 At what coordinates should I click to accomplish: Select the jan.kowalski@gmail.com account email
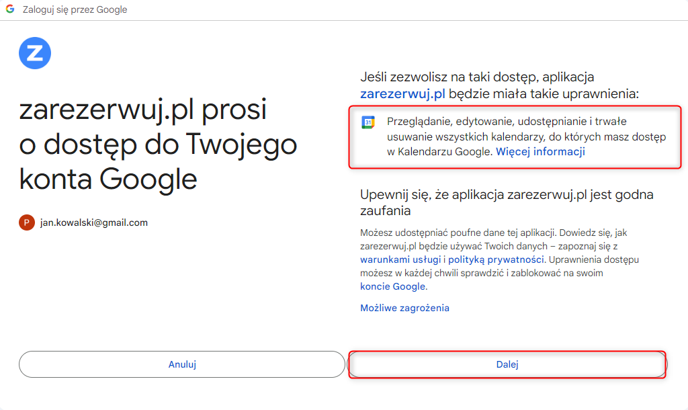[94, 222]
